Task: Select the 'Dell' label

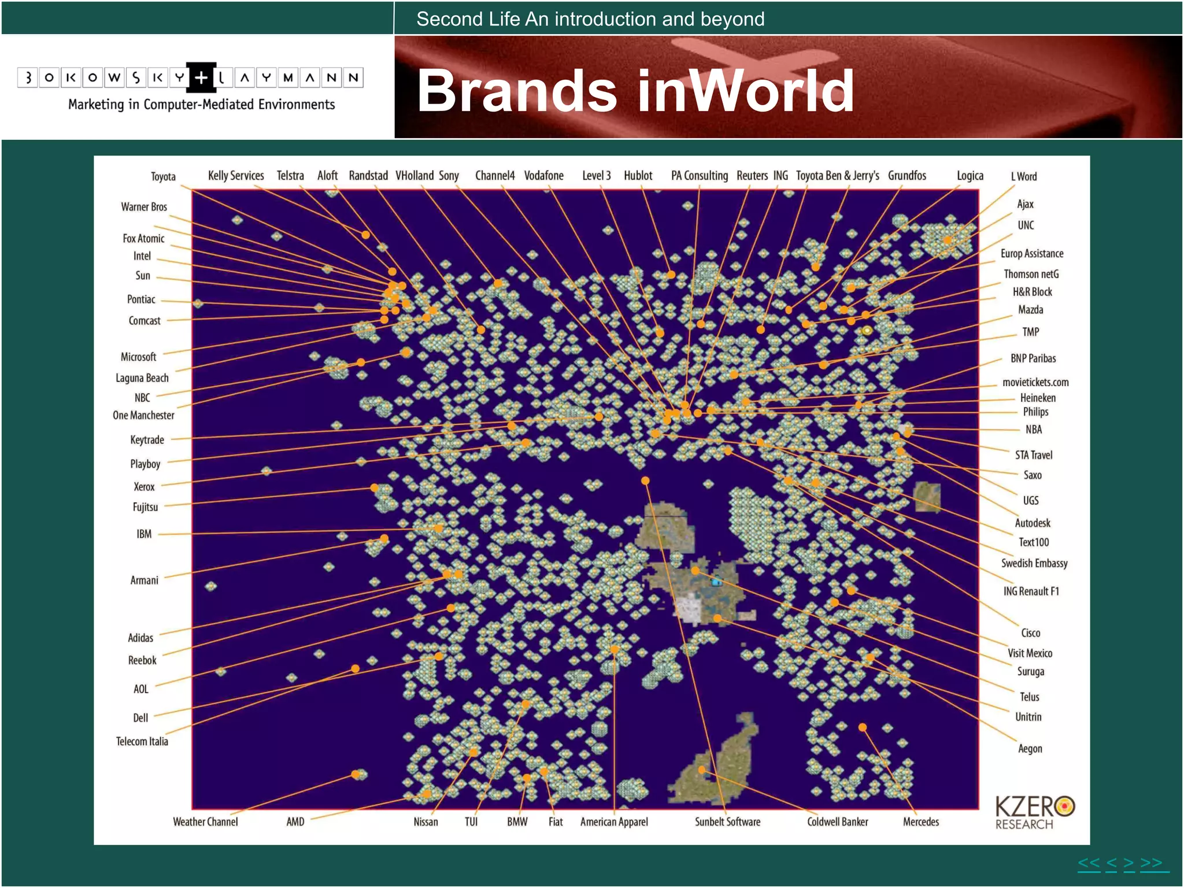Action: [x=140, y=718]
